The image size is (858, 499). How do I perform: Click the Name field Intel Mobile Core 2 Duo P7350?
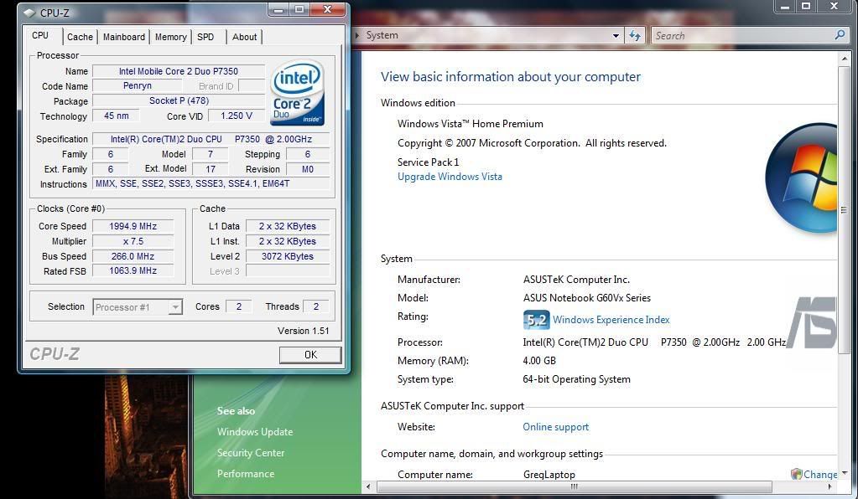tap(179, 71)
